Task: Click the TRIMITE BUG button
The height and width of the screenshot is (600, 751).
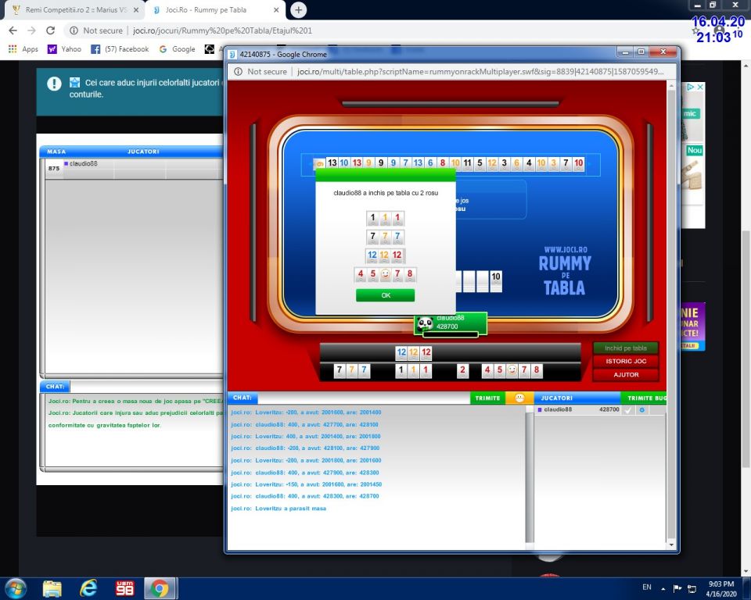Action: coord(645,398)
